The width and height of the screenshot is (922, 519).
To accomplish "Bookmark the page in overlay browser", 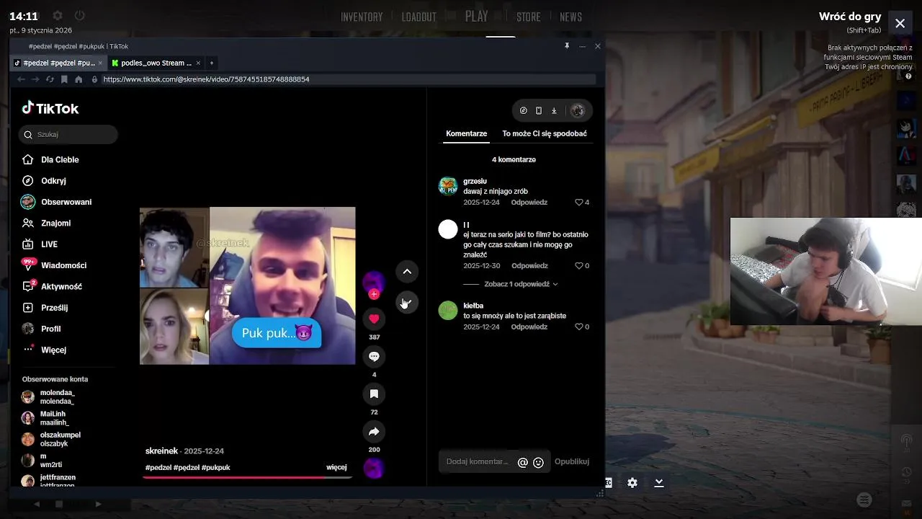I will coord(64,79).
